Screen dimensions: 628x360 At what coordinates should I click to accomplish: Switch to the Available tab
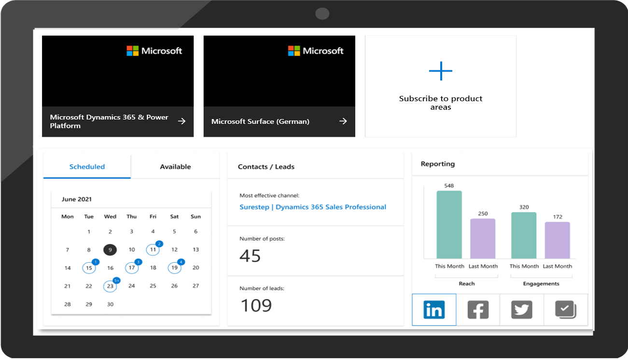pyautogui.click(x=175, y=167)
